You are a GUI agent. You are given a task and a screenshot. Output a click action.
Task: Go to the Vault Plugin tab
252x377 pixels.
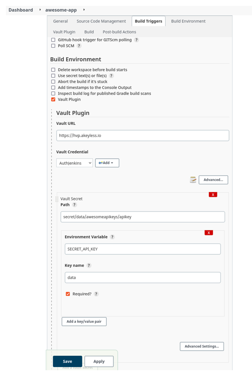click(x=64, y=32)
